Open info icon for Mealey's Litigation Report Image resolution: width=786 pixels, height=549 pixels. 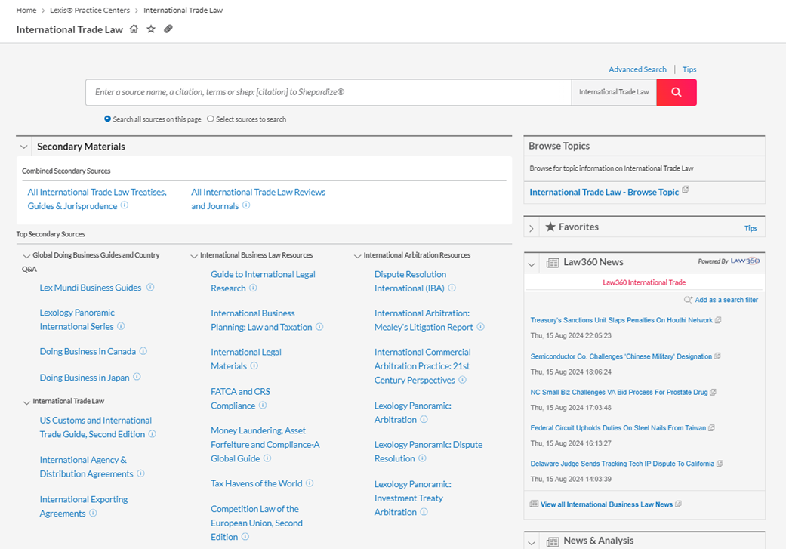point(481,326)
